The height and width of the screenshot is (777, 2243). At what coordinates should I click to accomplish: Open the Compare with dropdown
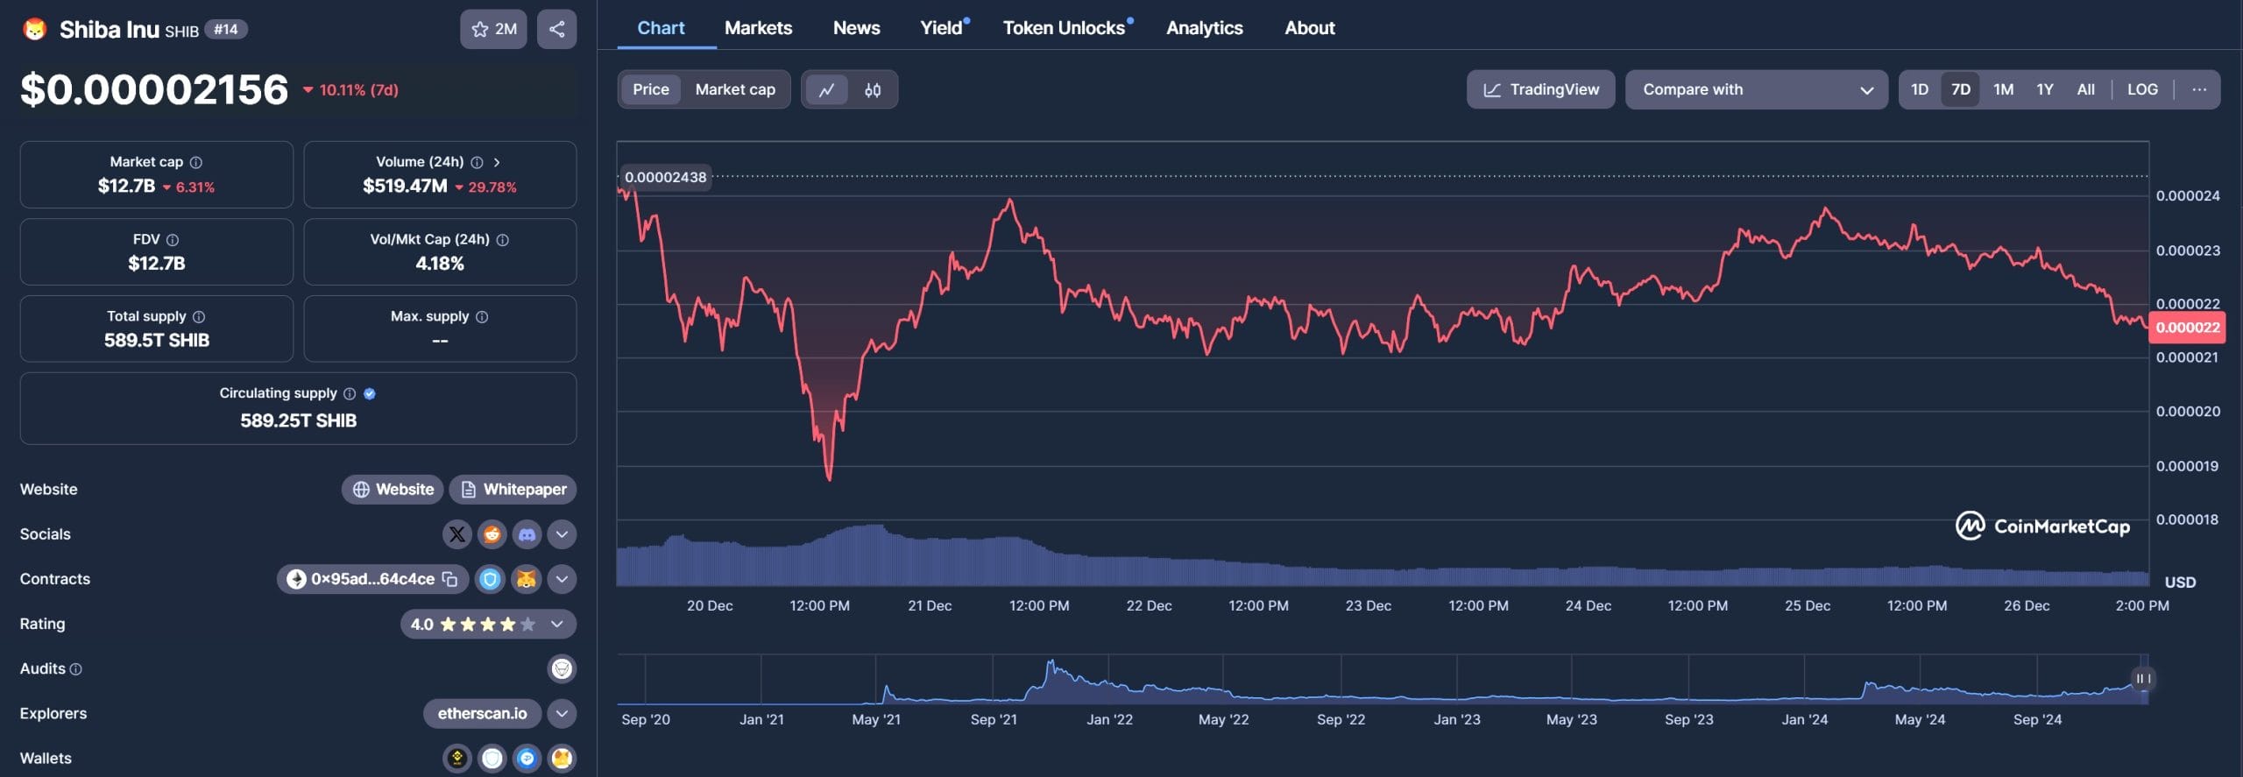tap(1756, 89)
